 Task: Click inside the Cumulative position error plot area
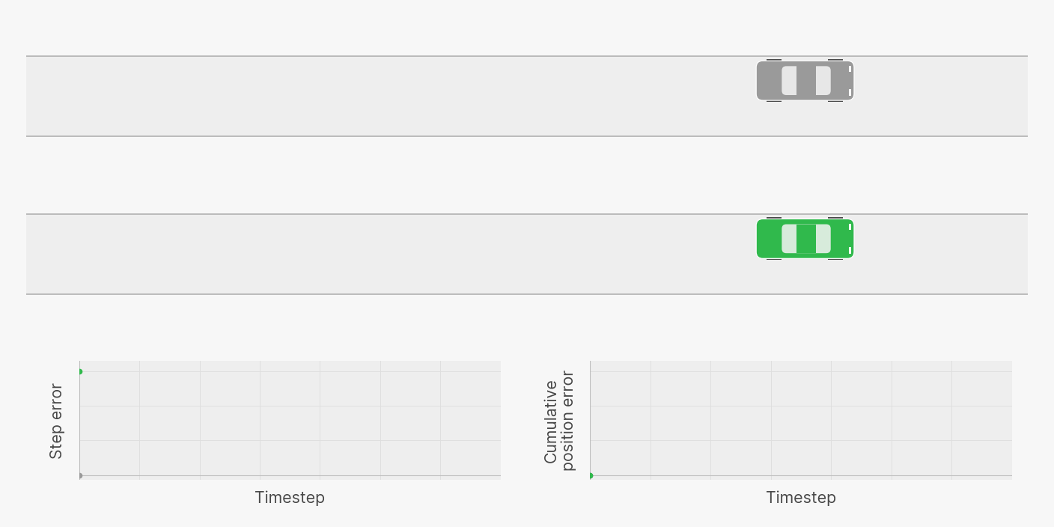[x=801, y=418]
